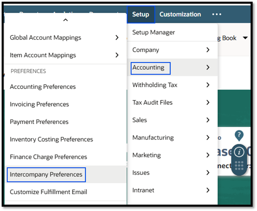Screen dimensions: 257x211
Task: Select Inventory Costing Preferences
Action: [x=51, y=139]
